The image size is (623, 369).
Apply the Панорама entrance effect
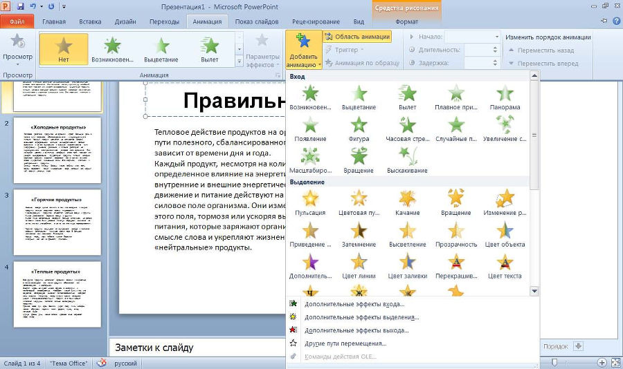(x=505, y=97)
